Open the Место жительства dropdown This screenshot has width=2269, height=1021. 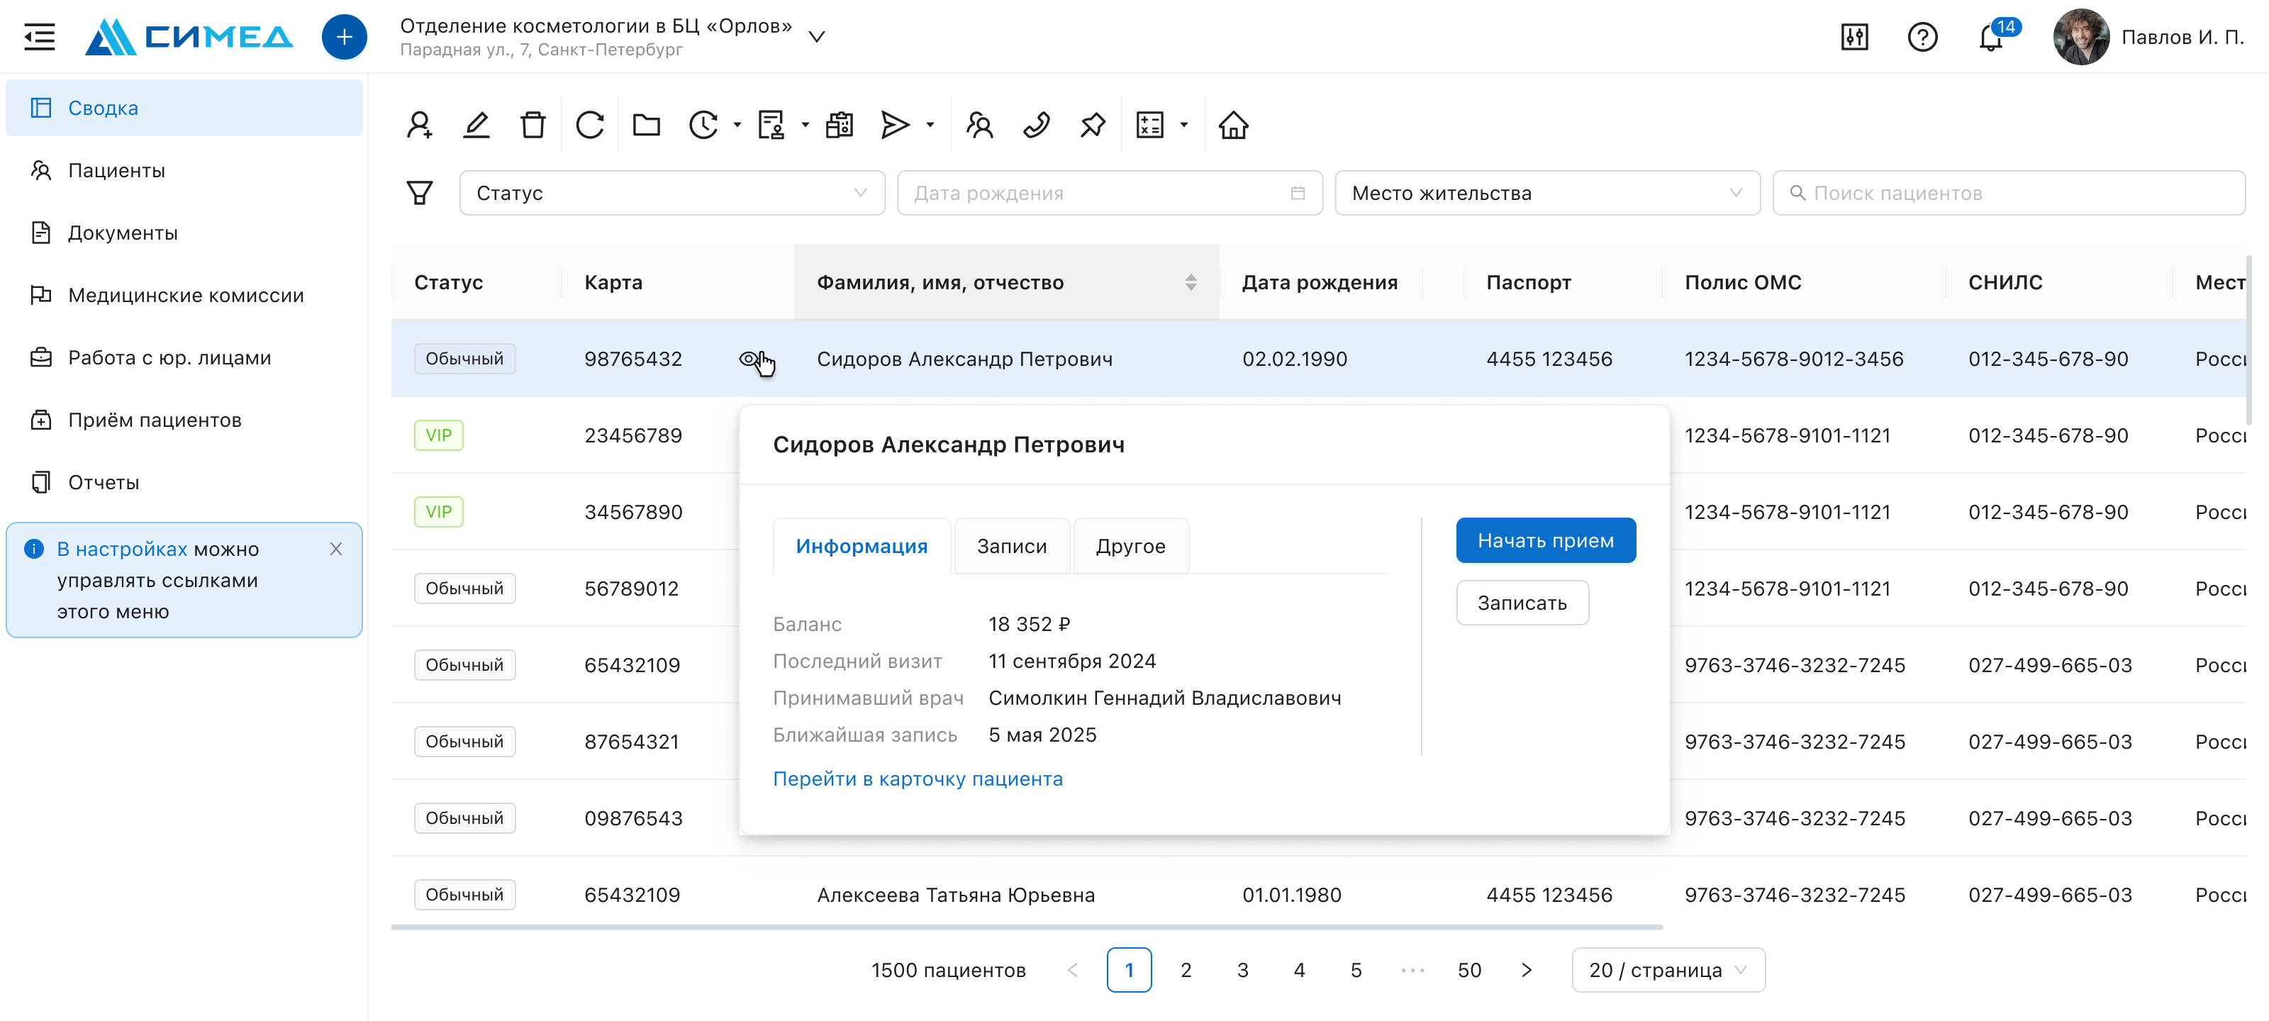tap(1546, 193)
